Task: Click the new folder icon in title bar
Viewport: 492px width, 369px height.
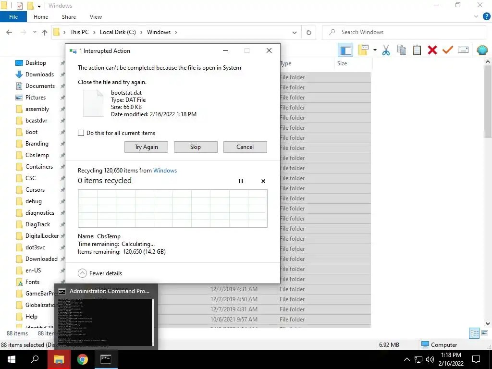Action: pyautogui.click(x=30, y=5)
